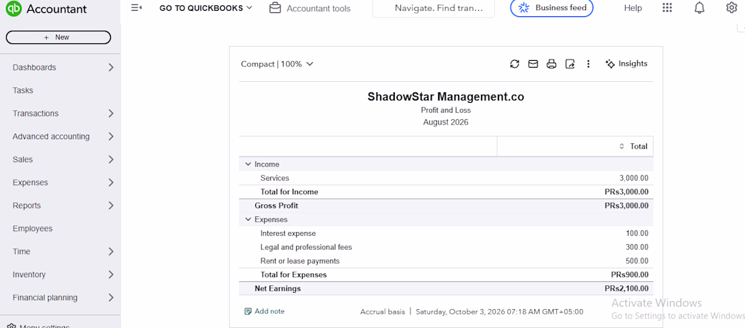
Task: Open the GO TO QUICKBOOKS dropdown
Action: 206,8
